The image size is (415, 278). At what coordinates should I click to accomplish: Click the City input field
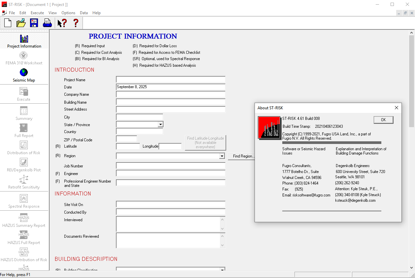[x=140, y=117]
